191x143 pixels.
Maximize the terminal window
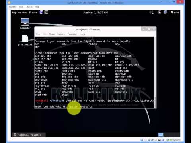[149, 29]
